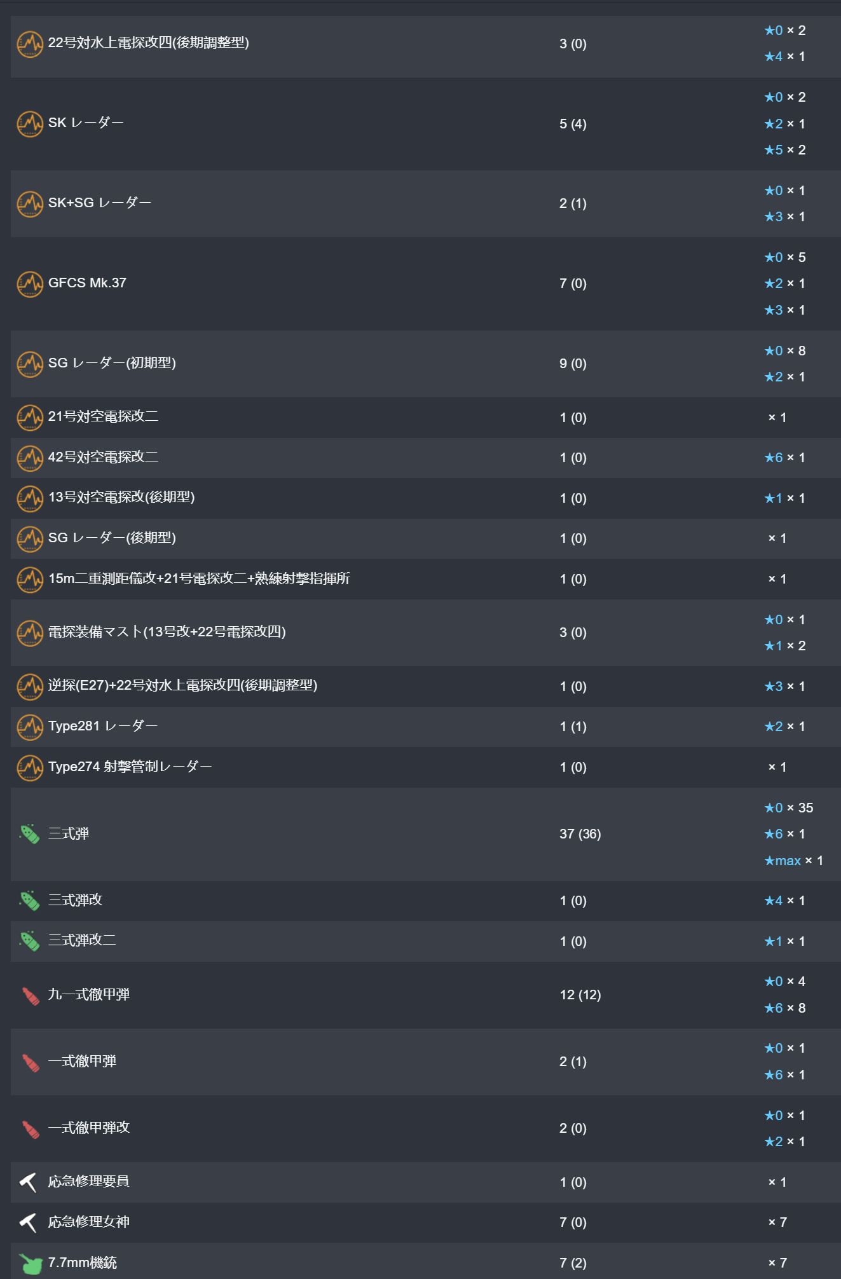Click the green shell icon for 三式弾改二
The height and width of the screenshot is (1279, 841).
30,941
